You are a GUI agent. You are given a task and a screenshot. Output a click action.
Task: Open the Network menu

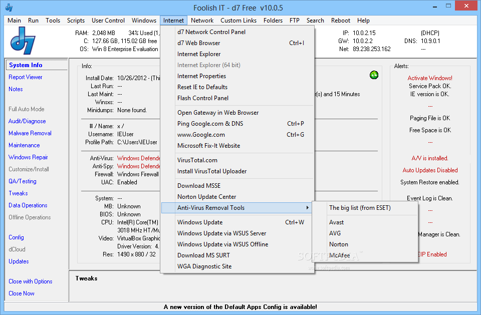202,20
